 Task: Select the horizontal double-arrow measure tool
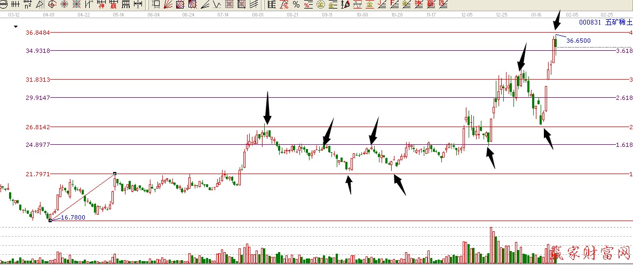tap(138, 5)
